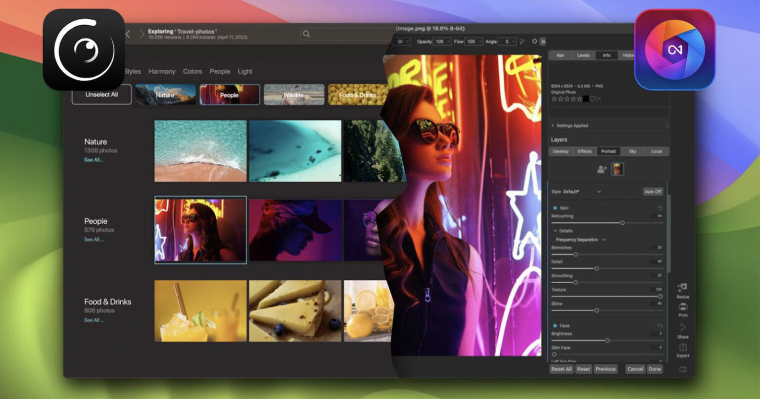Click the Wildlife category thumbnail

coord(294,95)
